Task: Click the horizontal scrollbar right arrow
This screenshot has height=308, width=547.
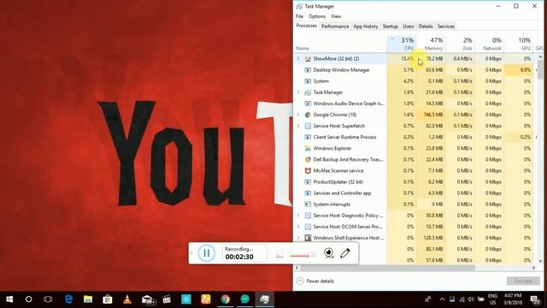Action: [x=533, y=268]
